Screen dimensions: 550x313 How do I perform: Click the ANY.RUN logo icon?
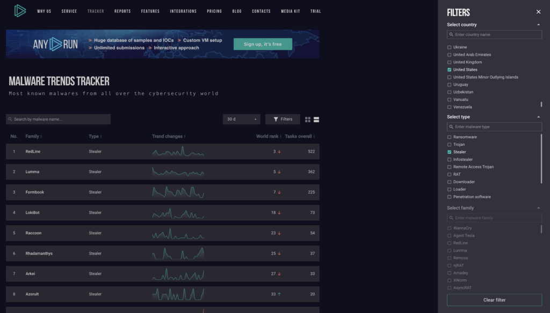pos(20,11)
